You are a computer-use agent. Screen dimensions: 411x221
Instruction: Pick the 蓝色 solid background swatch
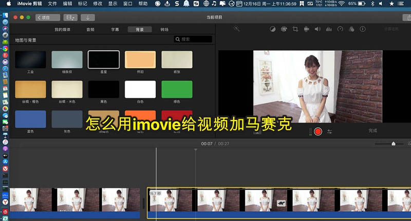coord(30,119)
